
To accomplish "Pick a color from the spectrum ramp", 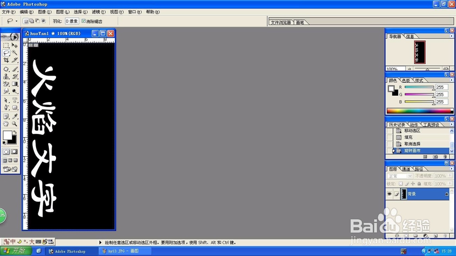I will tap(420, 111).
